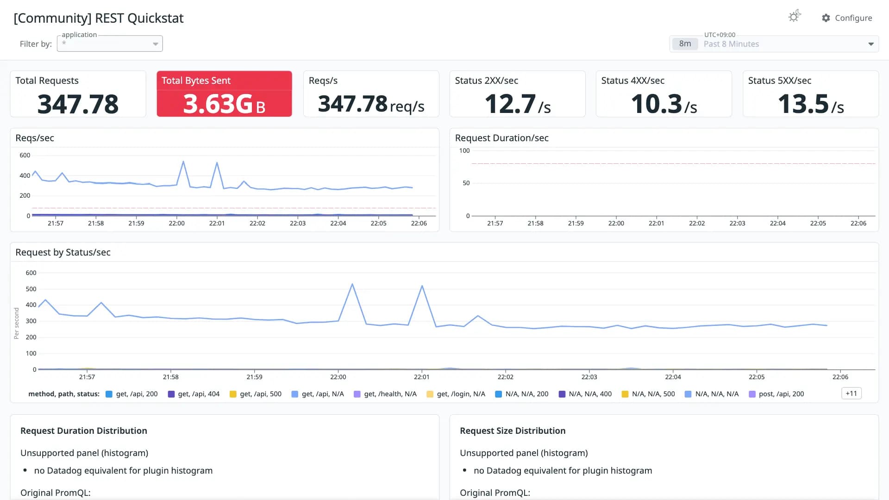Click the 22:01 tick in Reqs/sec graph

click(217, 223)
